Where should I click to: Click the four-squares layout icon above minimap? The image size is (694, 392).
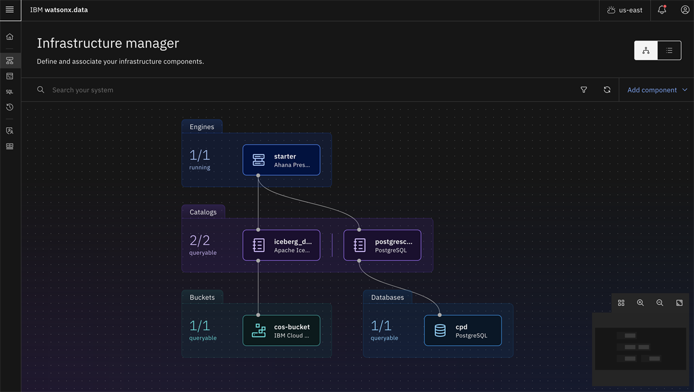621,303
